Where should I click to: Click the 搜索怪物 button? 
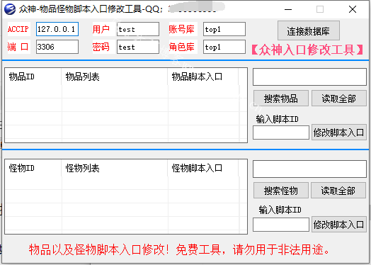281,191
